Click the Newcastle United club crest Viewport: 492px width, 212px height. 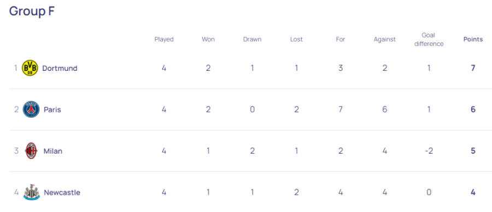(31, 192)
